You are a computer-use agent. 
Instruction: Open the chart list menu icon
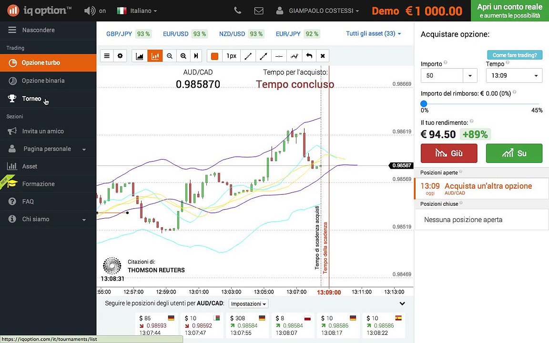(107, 56)
